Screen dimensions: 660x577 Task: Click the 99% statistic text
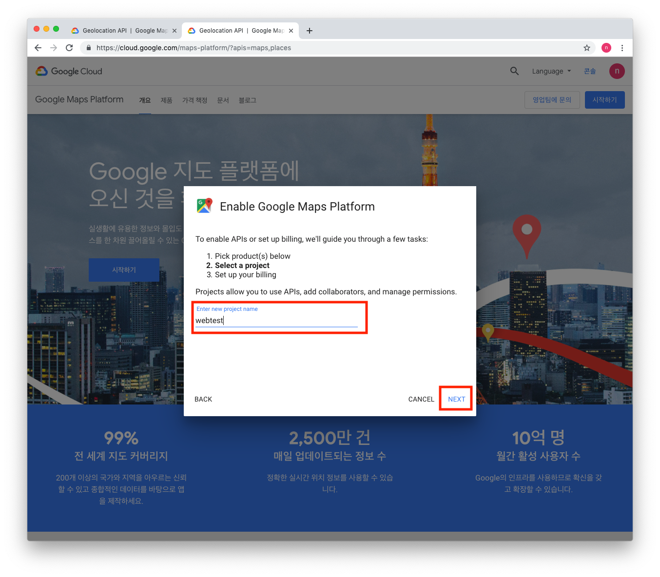(x=121, y=438)
